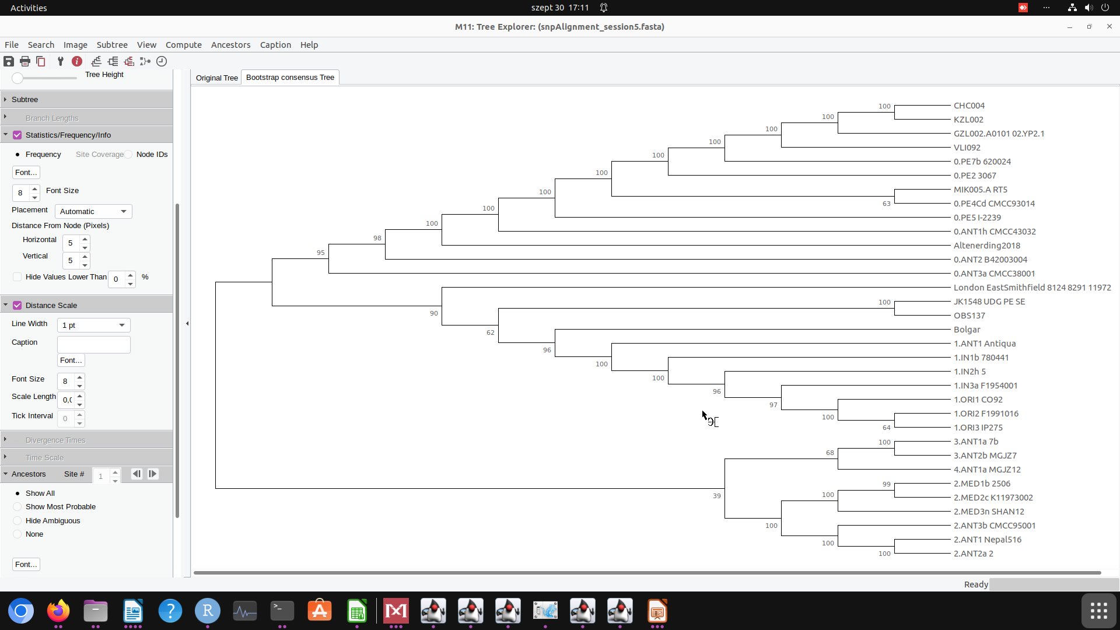Click Font button under Frequency options

point(26,173)
